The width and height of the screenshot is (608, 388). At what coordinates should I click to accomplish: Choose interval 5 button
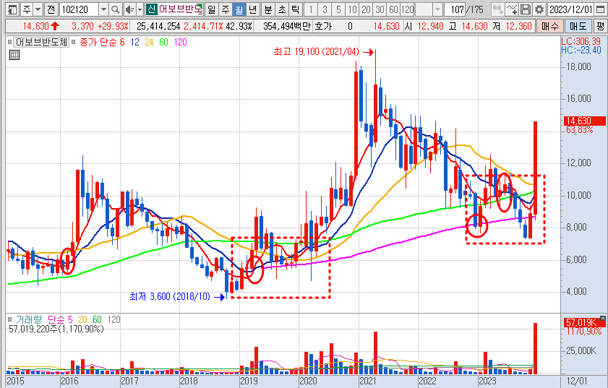click(338, 9)
